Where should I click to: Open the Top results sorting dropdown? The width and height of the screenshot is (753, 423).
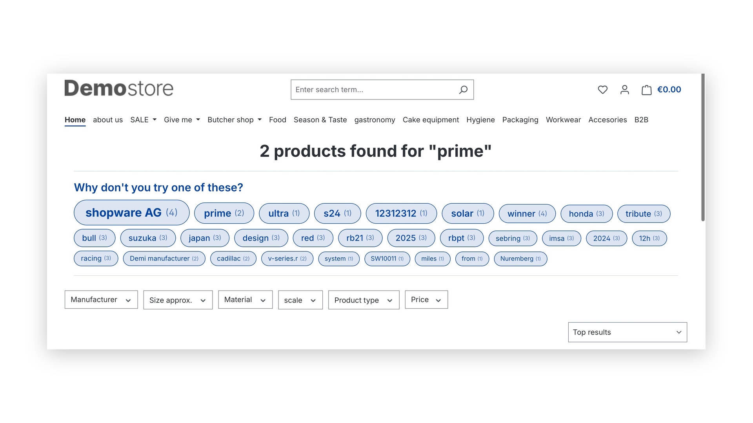pos(627,332)
